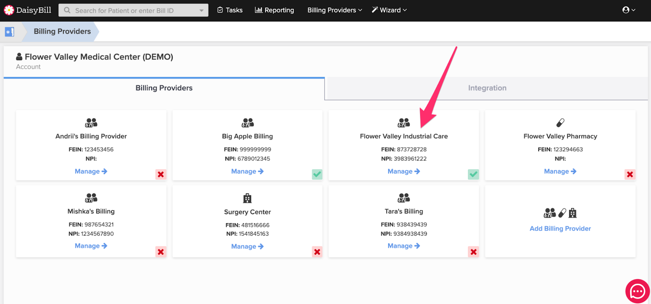Click NPI 9384938439 text
Viewport: 651px width, 304px height.
[404, 234]
